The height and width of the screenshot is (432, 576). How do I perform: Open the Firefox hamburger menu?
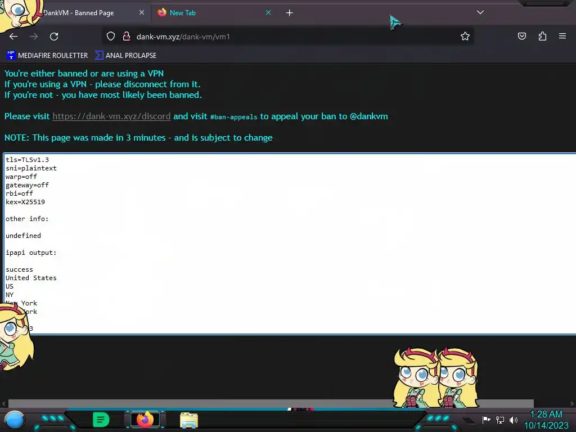click(x=562, y=36)
